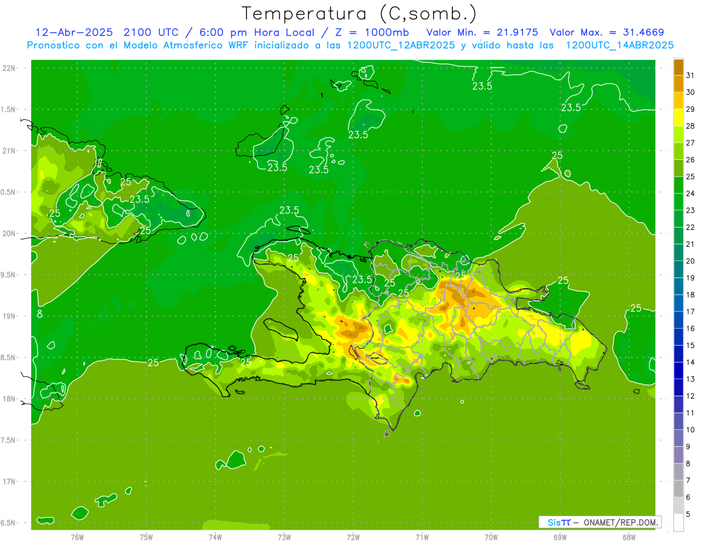706x545 pixels.
Task: Click the 15 value on the color legend
Action: (x=691, y=345)
